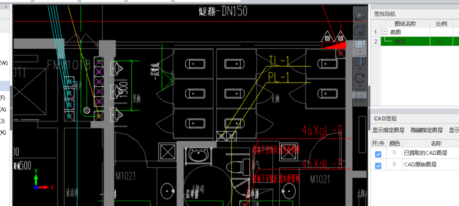Screen dimensions: 459x206
Task: Click the 比例 column header
Action: tap(441, 24)
